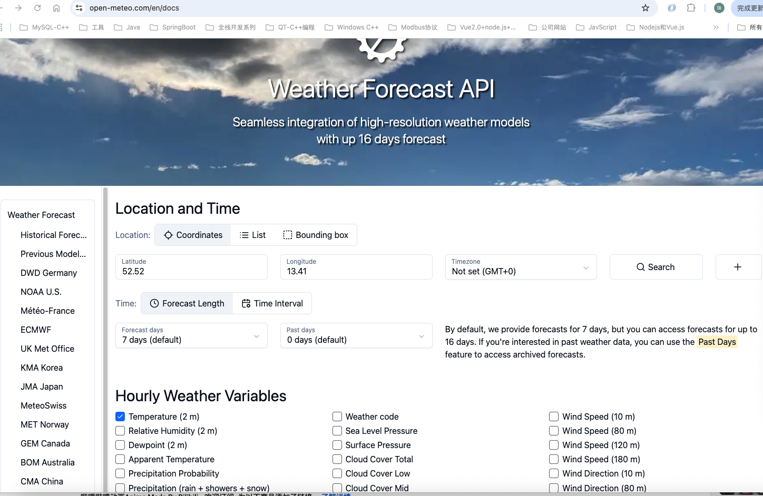Open the browser extensions puzzle icon

coord(691,8)
